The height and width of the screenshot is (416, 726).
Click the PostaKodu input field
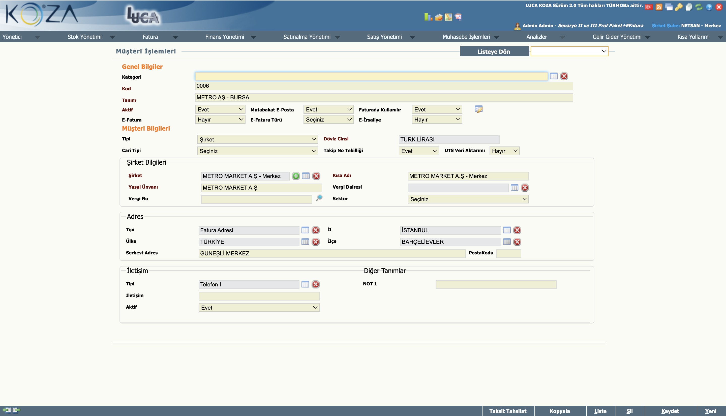coord(509,253)
